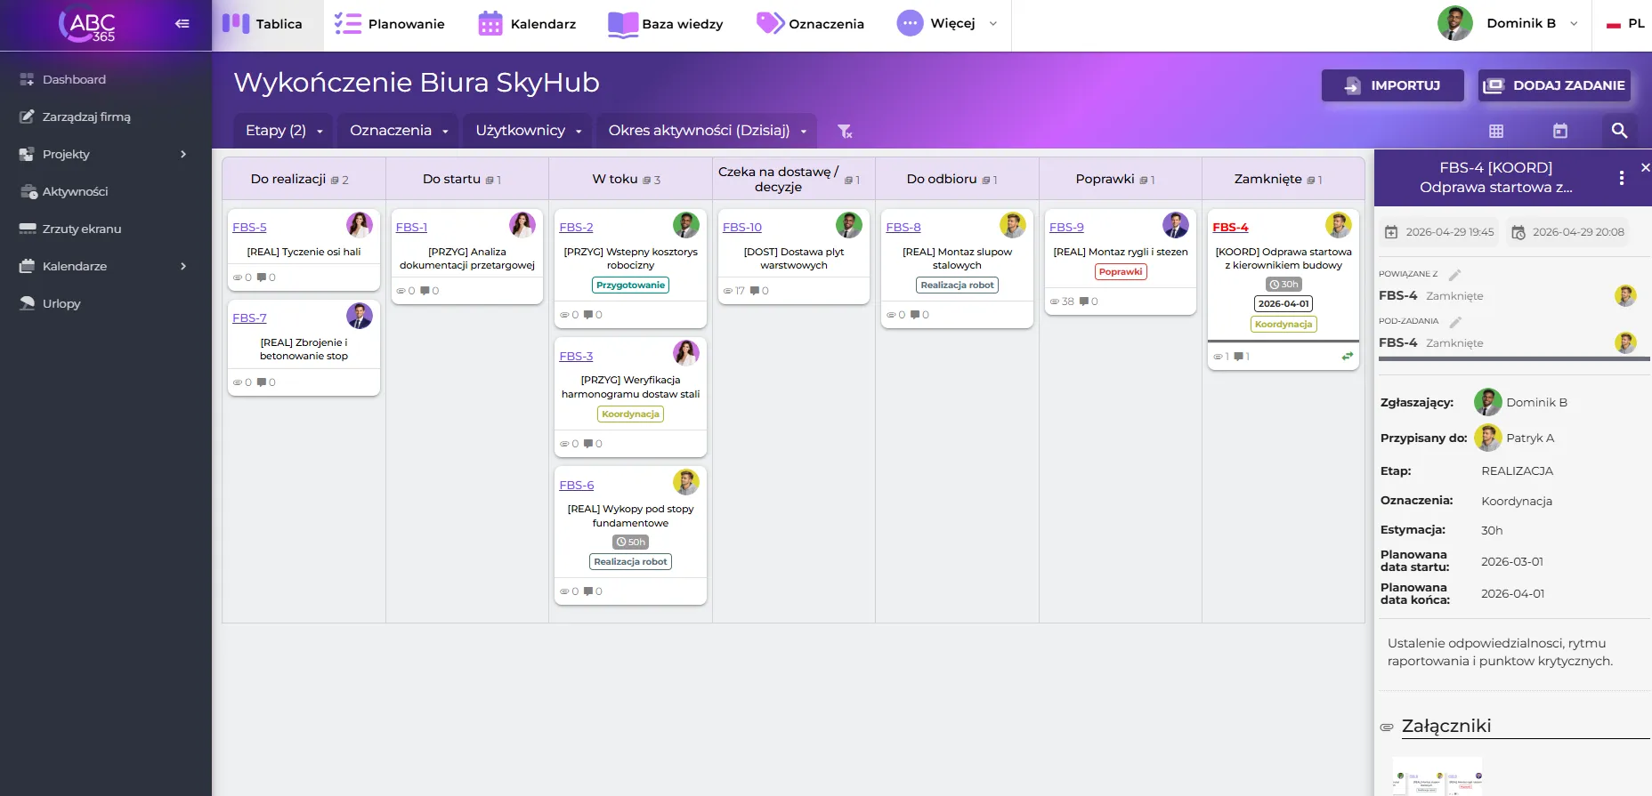Click the assignee avatar on FBS-7 card
Image resolution: width=1652 pixels, height=796 pixels.
(360, 316)
